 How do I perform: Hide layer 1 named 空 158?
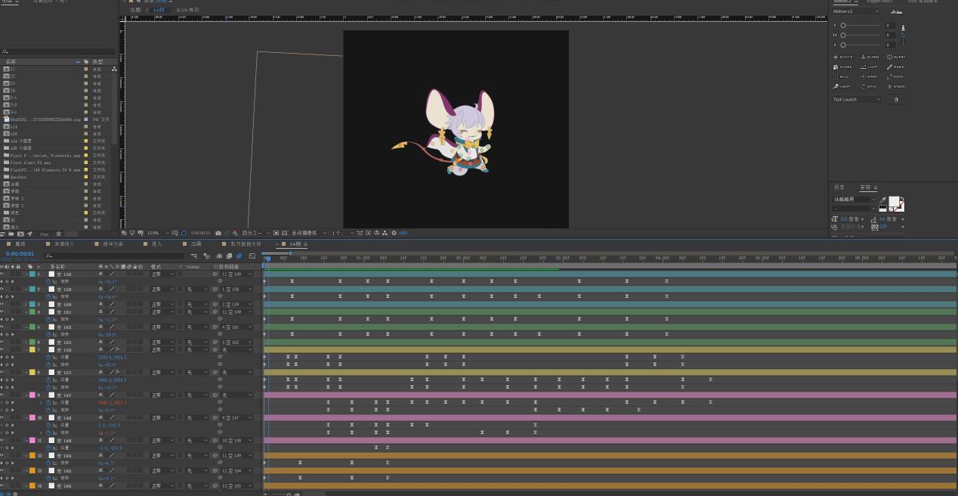pyautogui.click(x=2, y=274)
